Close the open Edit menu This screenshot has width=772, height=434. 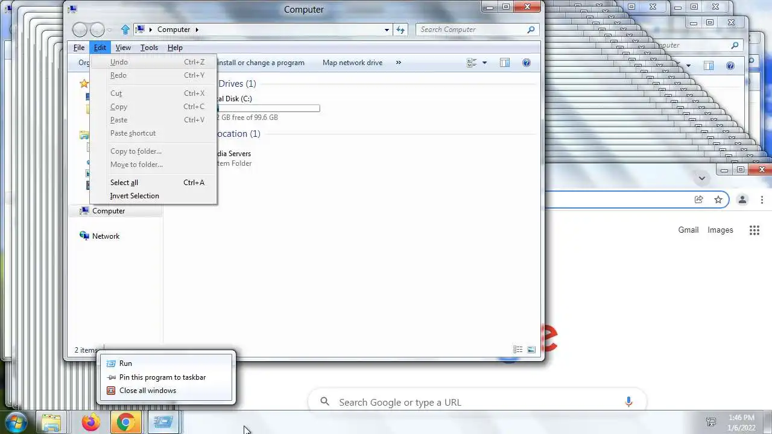(100, 48)
